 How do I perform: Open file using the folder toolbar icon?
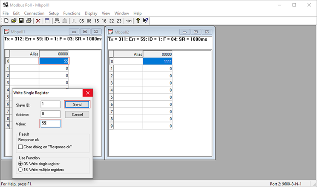(x=14, y=20)
